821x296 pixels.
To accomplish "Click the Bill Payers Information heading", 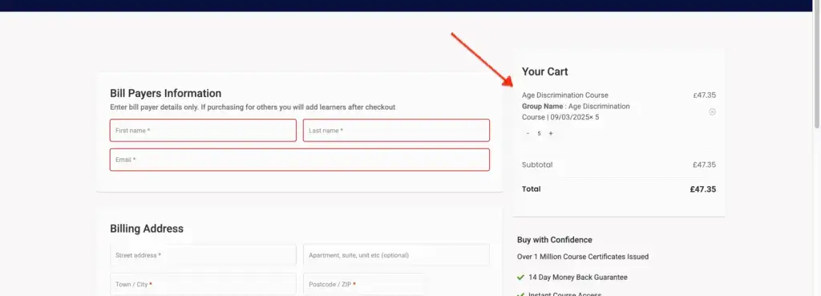I will (x=165, y=93).
